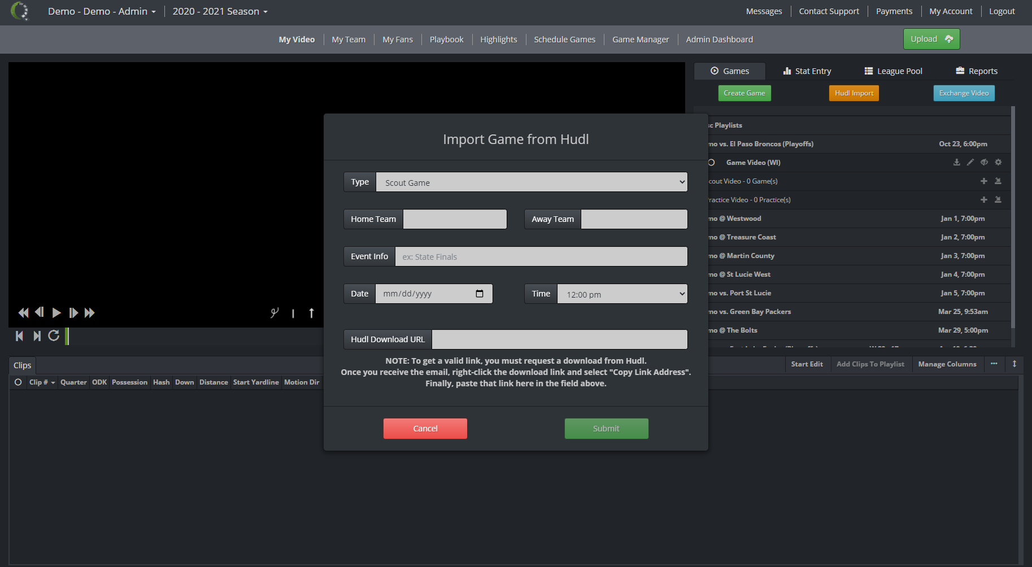Toggle the select-all circle in Clips header
Screen dimensions: 1032x567
[x=18, y=382]
